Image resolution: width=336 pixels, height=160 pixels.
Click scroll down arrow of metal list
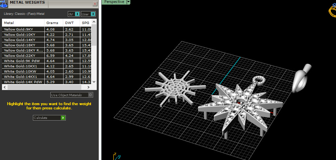(x=94, y=82)
